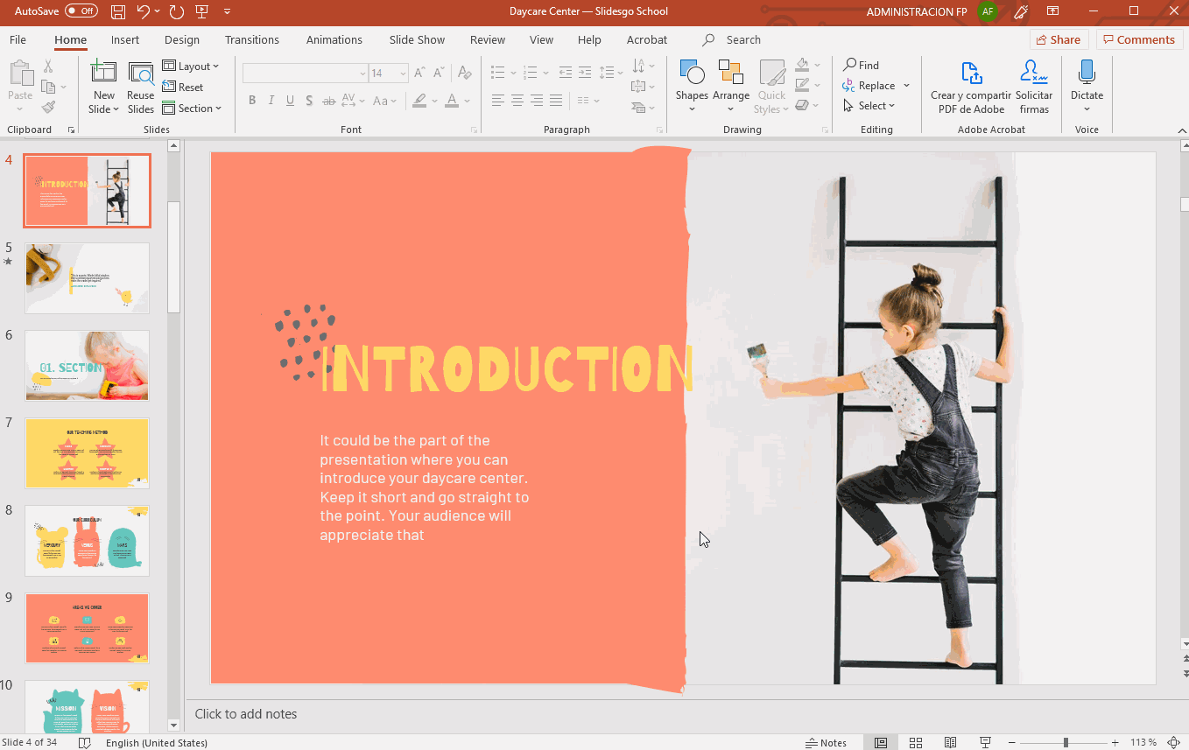Select slide 7 thumbnail
1189x750 pixels.
pyautogui.click(x=87, y=452)
